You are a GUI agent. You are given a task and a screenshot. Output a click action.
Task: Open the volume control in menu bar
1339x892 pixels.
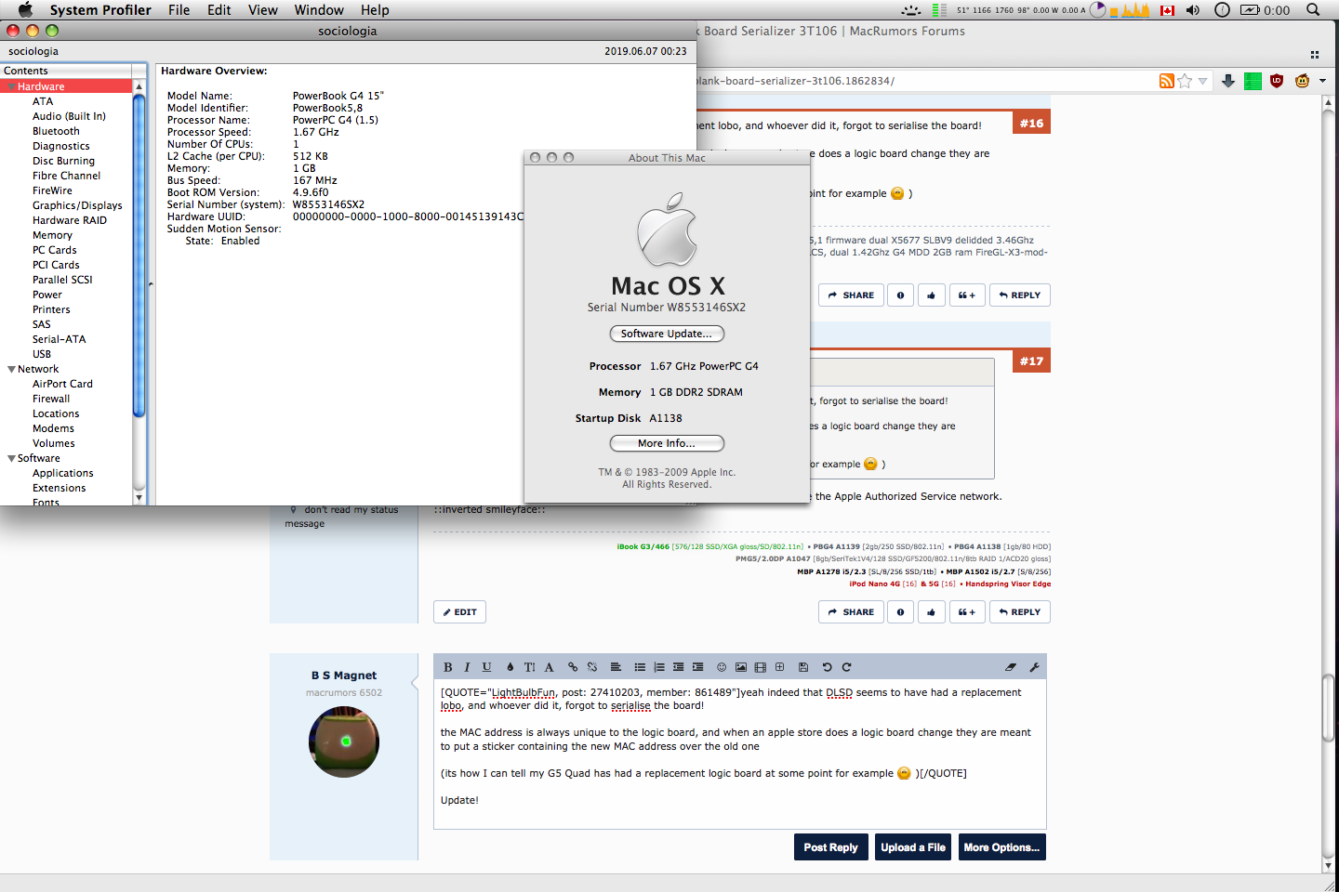1193,10
